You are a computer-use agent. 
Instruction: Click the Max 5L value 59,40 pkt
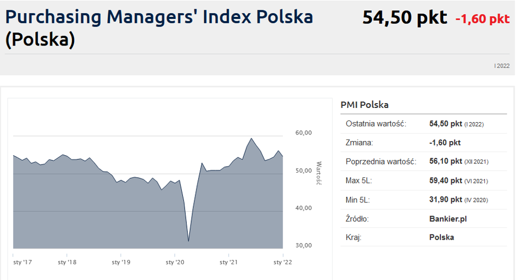(x=445, y=181)
